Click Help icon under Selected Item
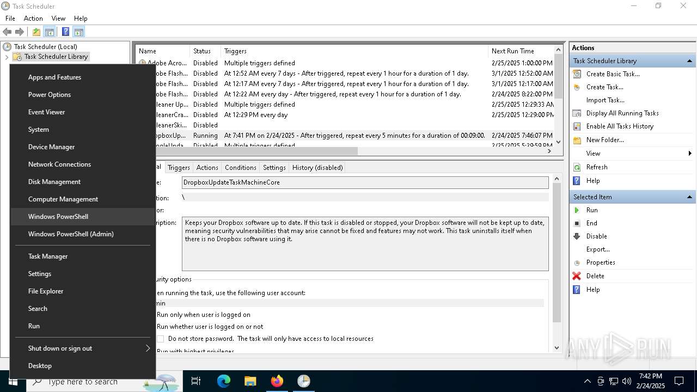 [577, 290]
